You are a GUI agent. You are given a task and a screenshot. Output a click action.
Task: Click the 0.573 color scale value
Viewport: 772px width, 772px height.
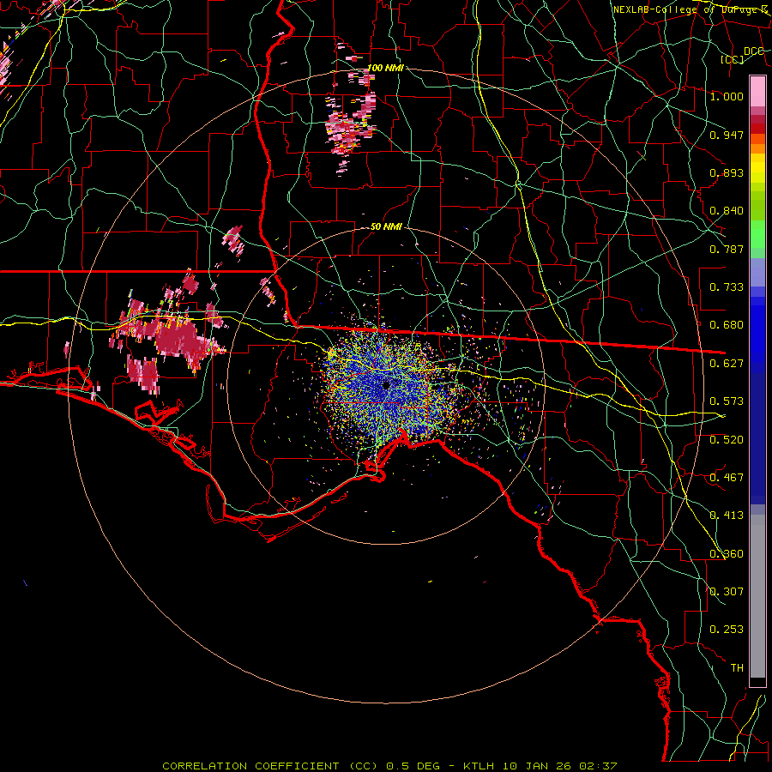(727, 401)
